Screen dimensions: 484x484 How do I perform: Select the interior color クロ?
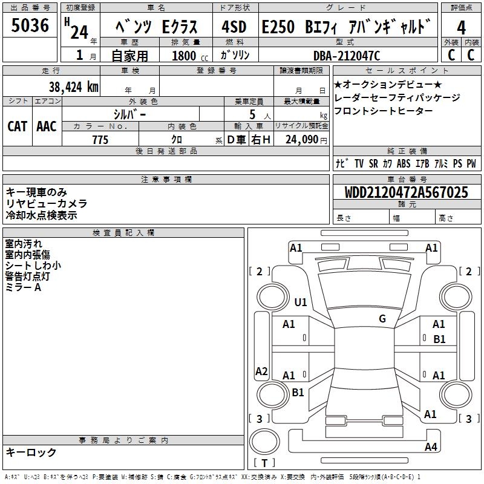click(x=177, y=140)
